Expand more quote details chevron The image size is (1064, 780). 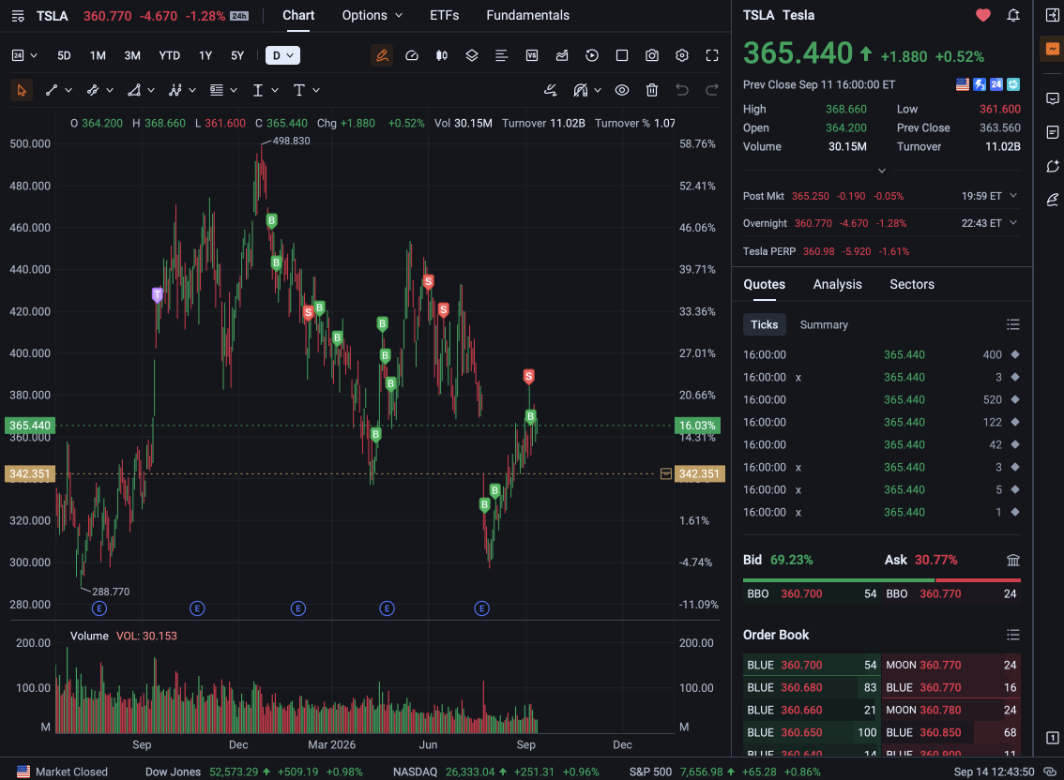[881, 171]
